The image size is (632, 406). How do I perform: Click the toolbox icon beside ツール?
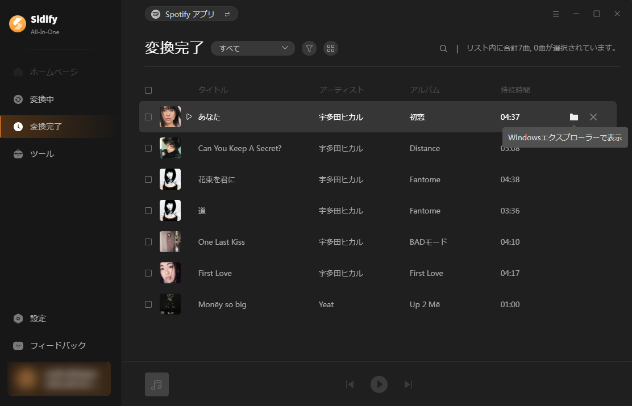click(x=18, y=154)
